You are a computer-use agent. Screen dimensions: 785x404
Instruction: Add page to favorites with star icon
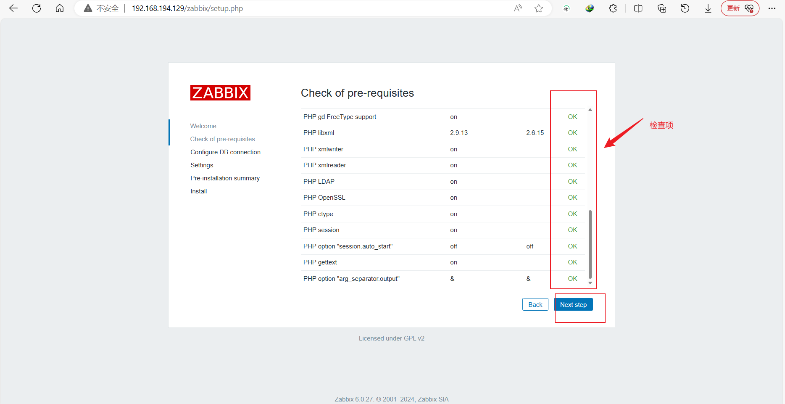[x=539, y=8]
